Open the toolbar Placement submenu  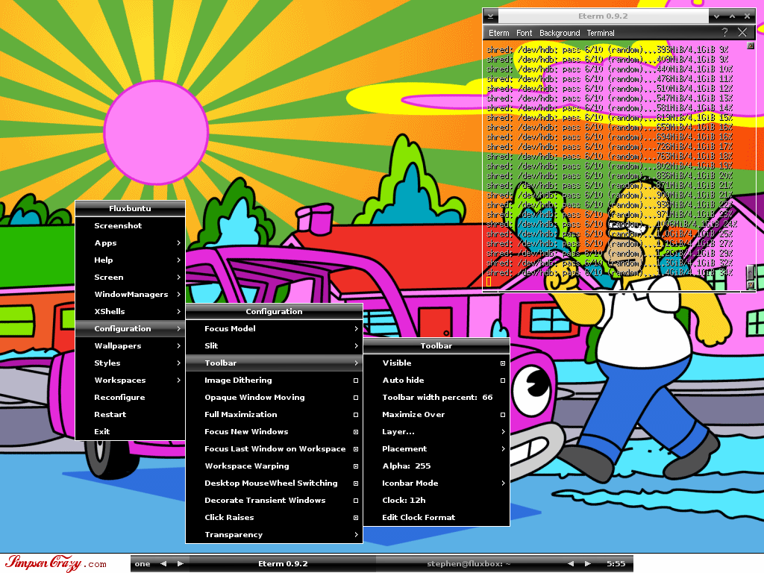pos(436,448)
